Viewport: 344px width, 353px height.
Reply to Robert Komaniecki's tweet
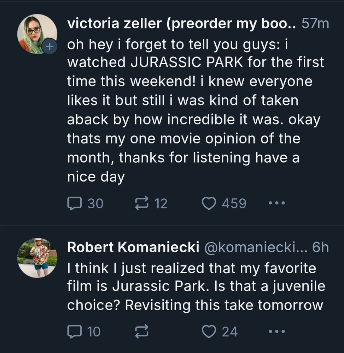click(74, 332)
